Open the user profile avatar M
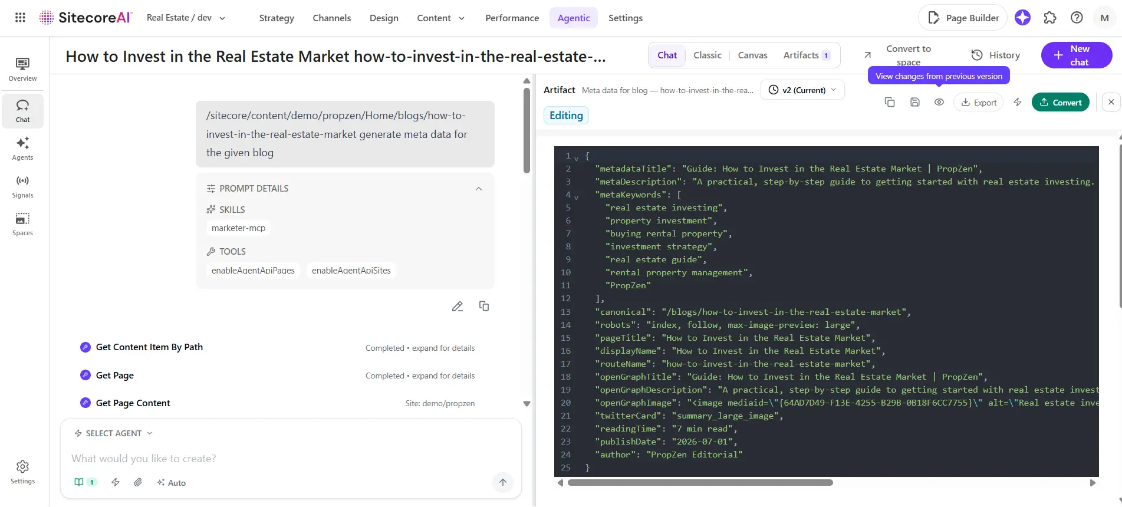This screenshot has height=507, width=1122. pyautogui.click(x=1104, y=18)
